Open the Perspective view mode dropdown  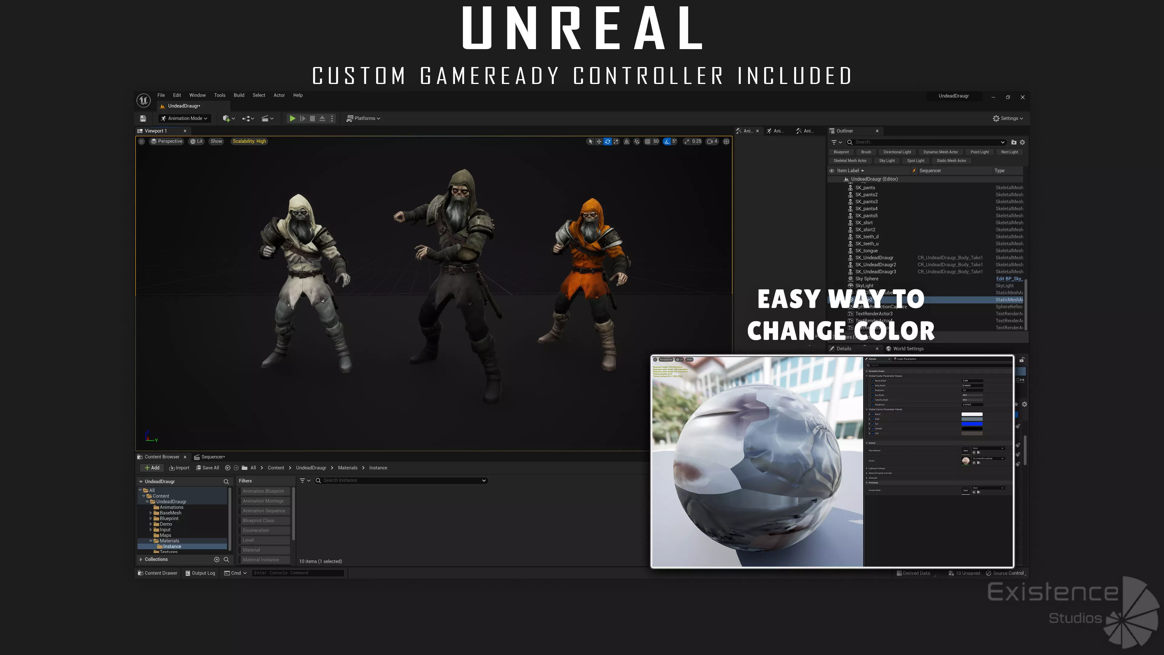coord(167,142)
